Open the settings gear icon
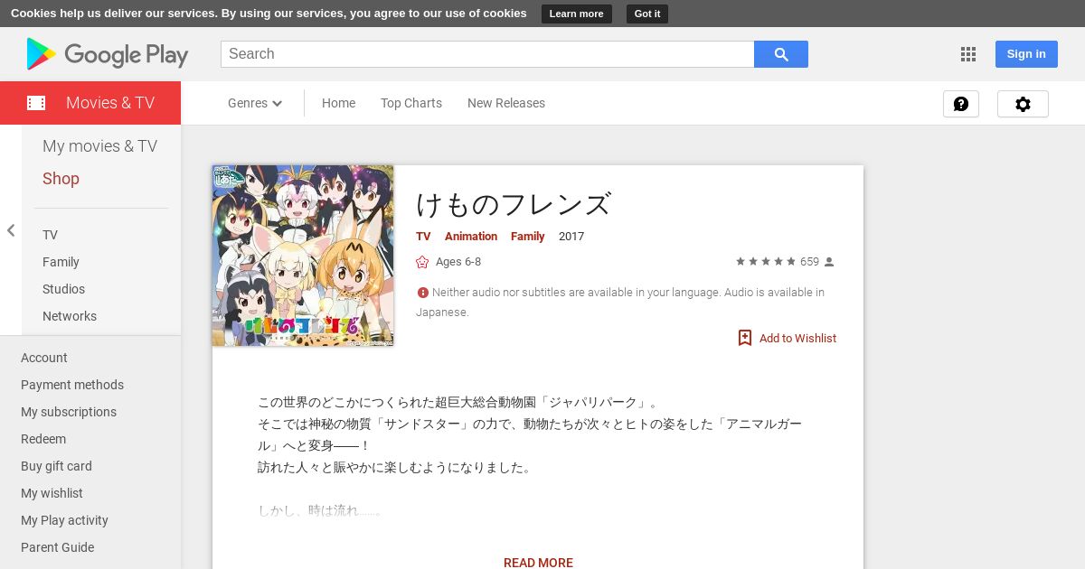1085x569 pixels. 1023,104
